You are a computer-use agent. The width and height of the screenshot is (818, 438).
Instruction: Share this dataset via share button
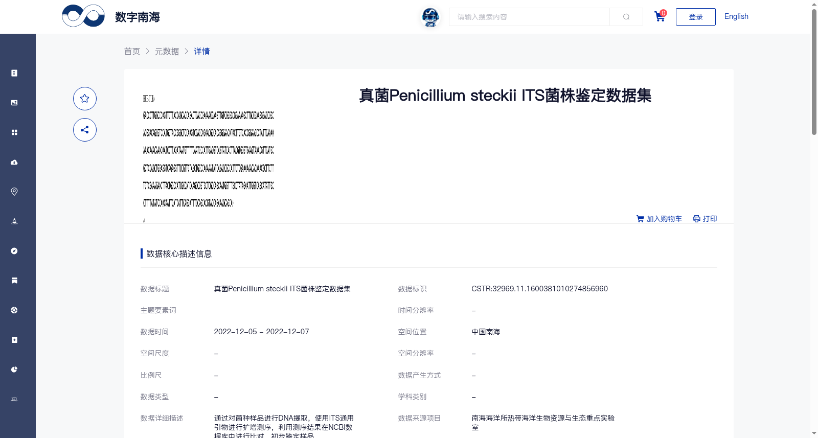85,130
